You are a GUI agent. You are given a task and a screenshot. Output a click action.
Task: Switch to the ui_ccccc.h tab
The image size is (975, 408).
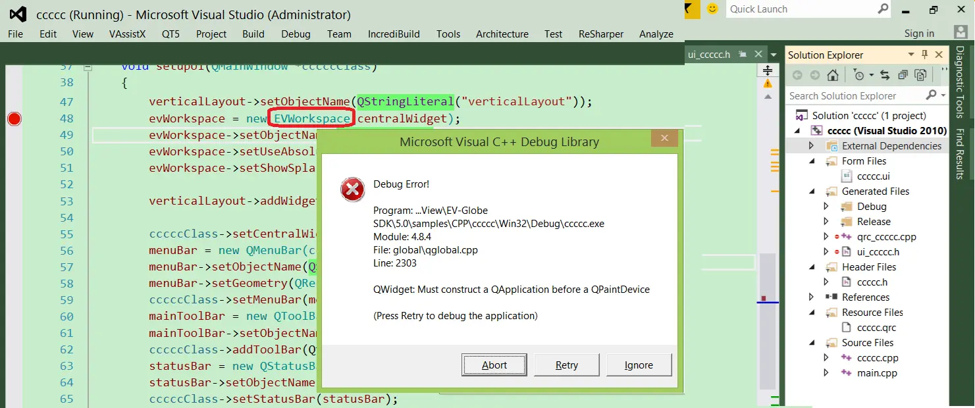(709, 55)
